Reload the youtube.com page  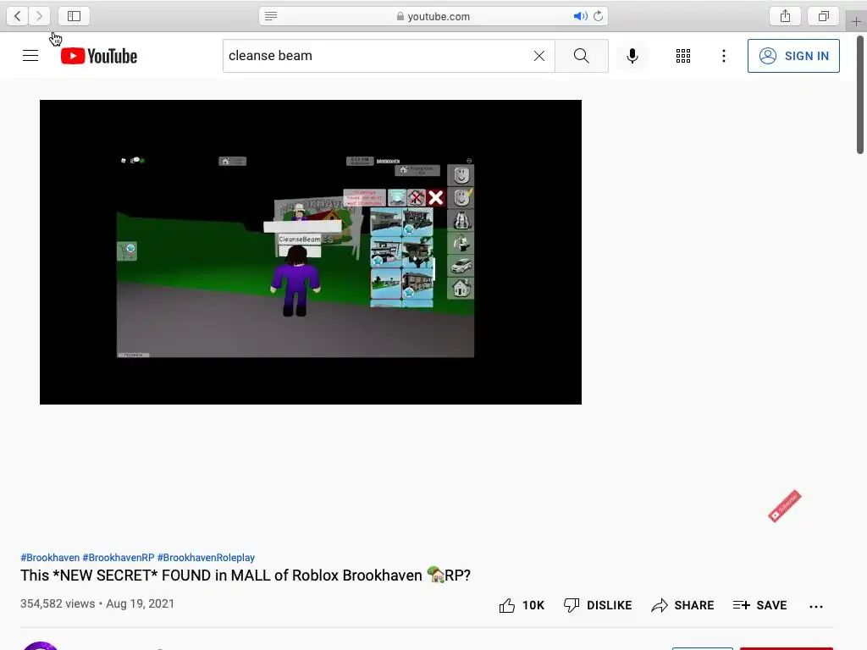(x=599, y=16)
